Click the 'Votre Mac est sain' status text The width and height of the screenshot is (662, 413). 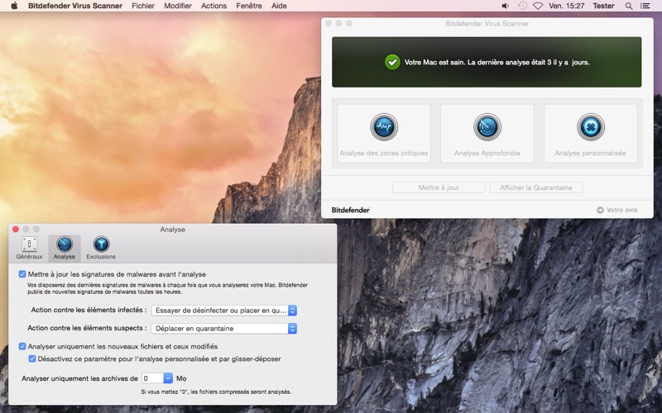pos(497,63)
